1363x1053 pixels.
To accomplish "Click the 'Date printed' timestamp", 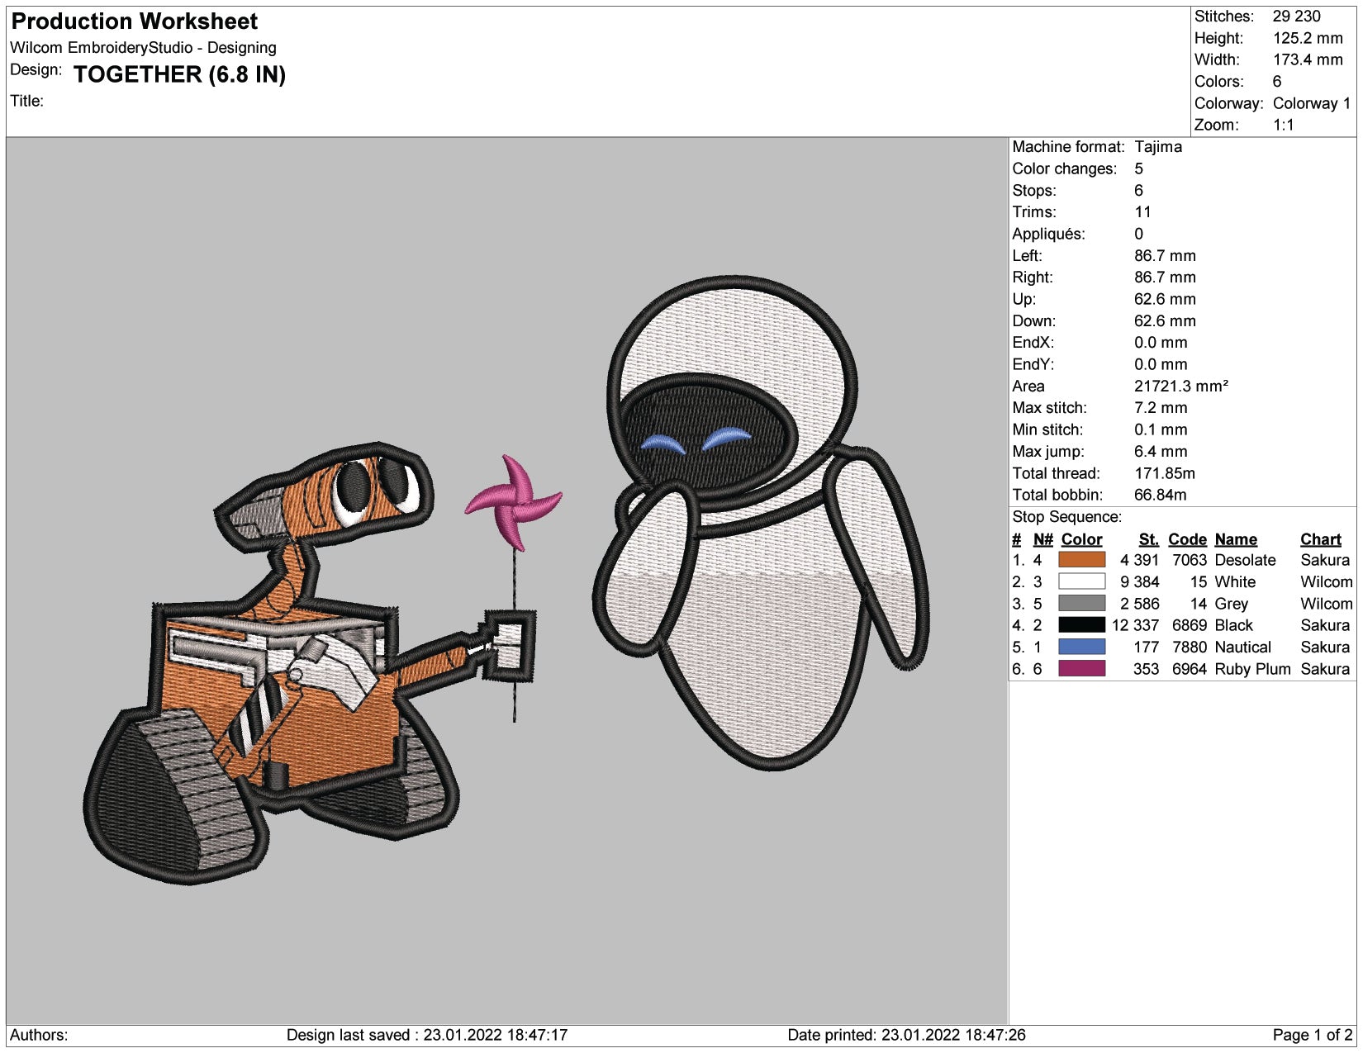I will 906,1035.
